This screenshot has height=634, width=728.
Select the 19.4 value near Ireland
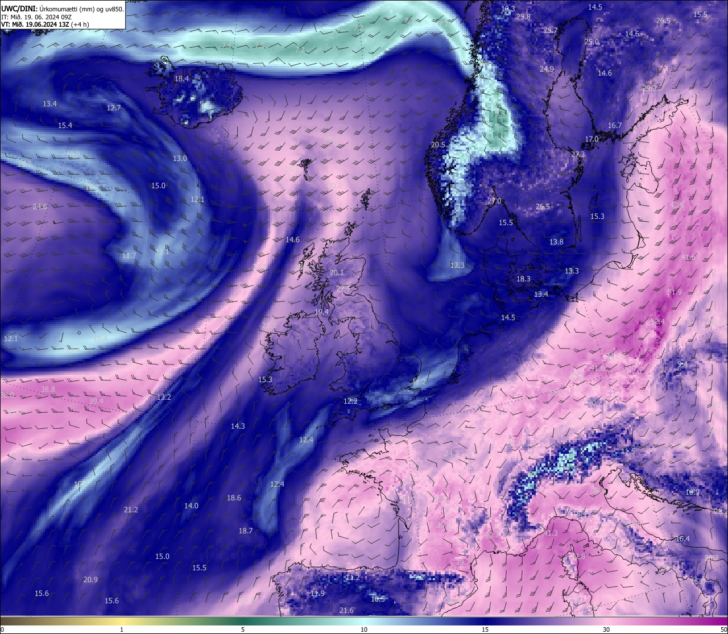(321, 312)
